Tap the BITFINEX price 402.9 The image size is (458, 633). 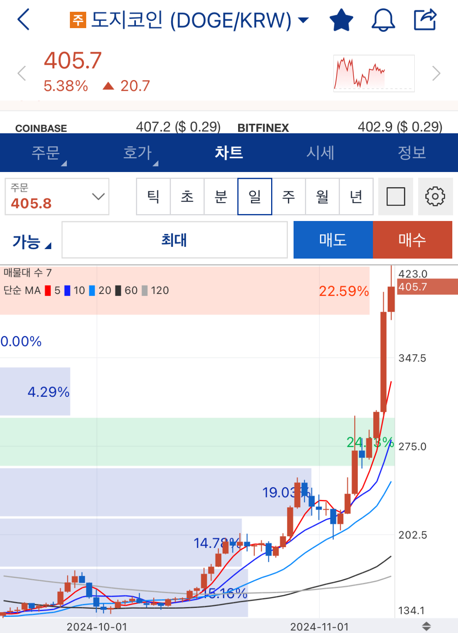point(400,127)
